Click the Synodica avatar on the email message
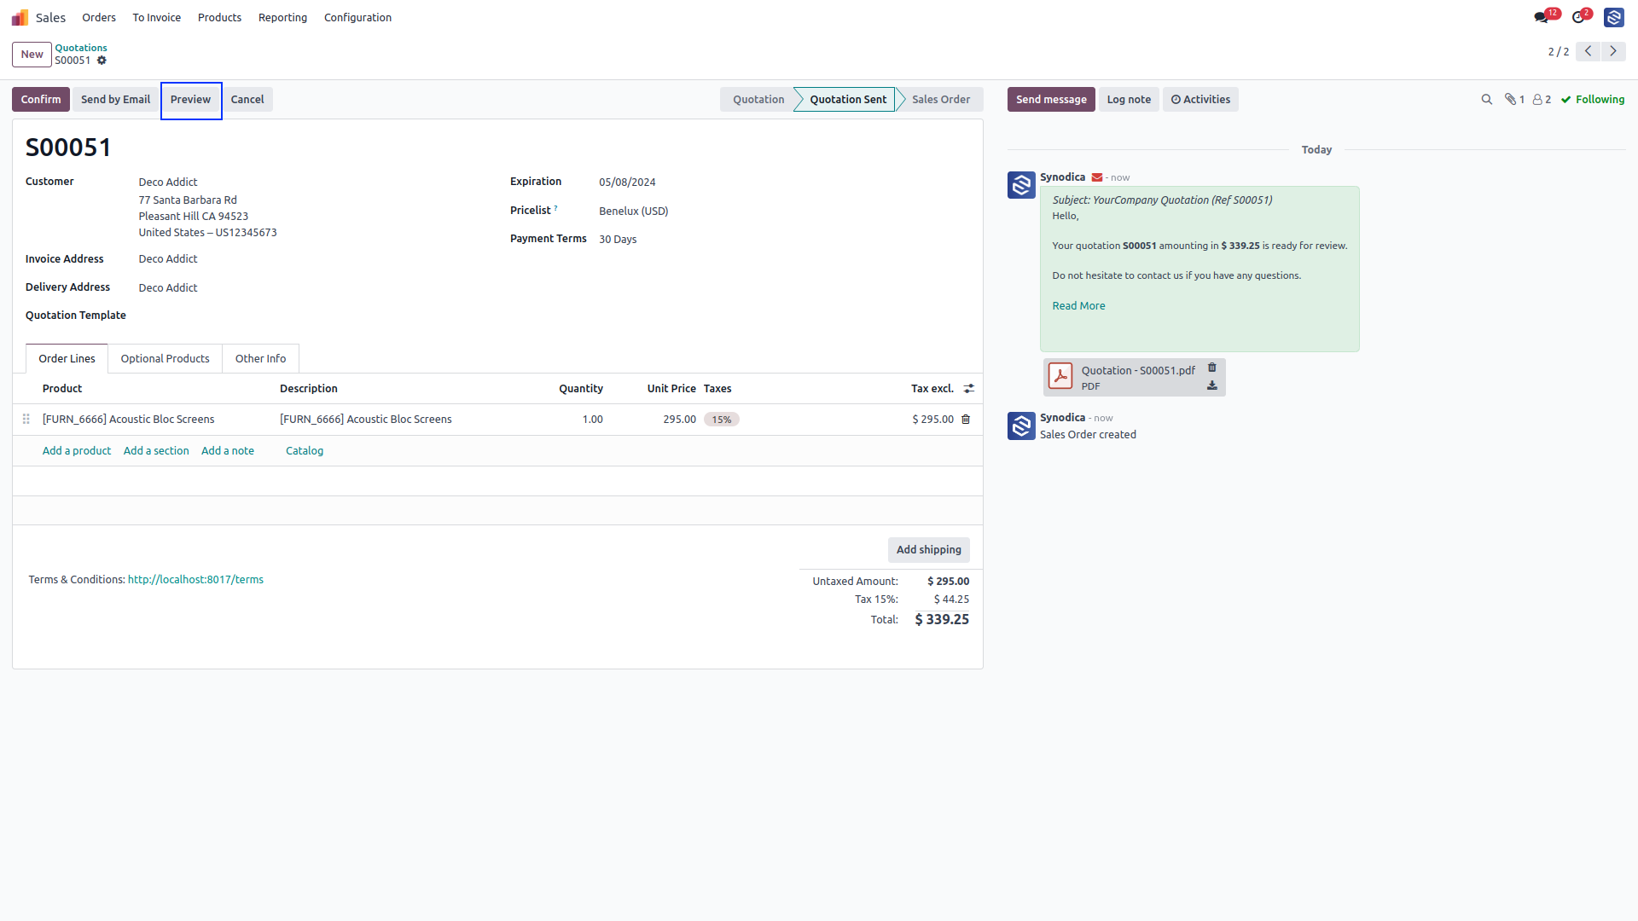This screenshot has width=1638, height=921. [x=1021, y=185]
